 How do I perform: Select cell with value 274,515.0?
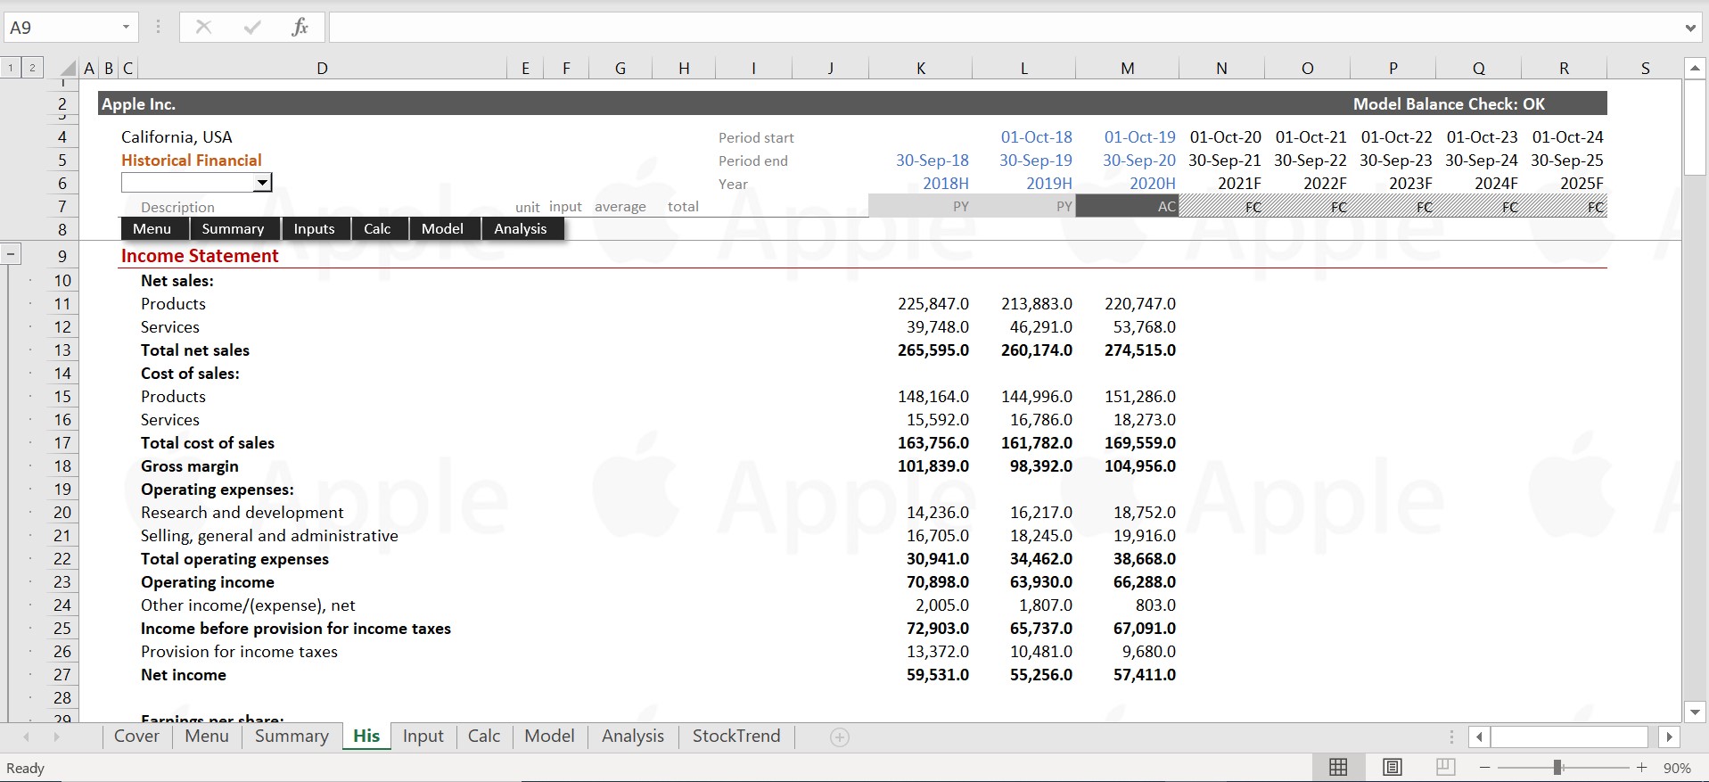[x=1139, y=350]
